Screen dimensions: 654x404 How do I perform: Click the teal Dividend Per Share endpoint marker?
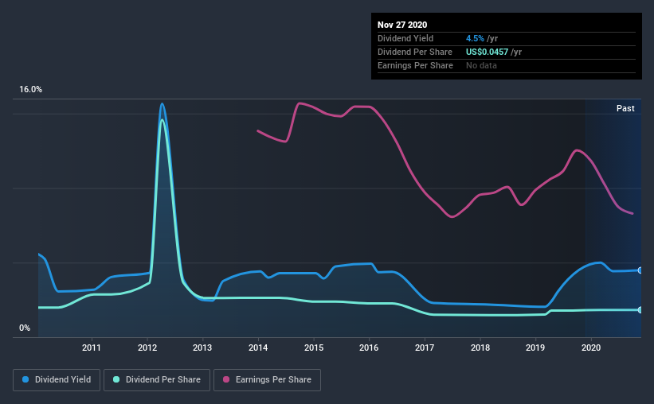click(640, 309)
